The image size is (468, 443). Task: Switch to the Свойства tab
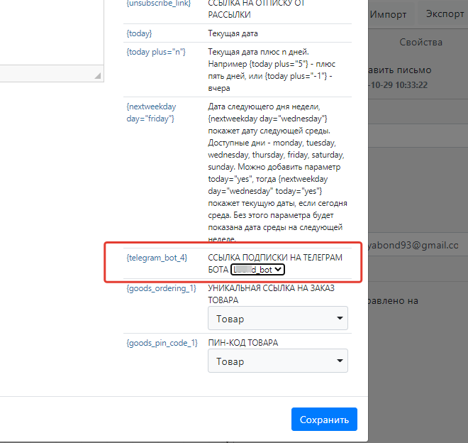coord(420,42)
